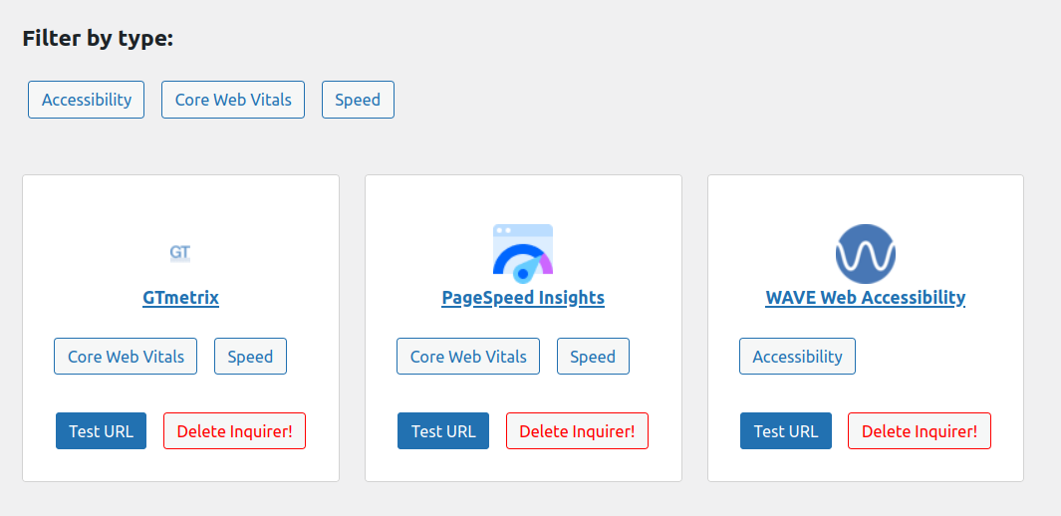Select Speed tag on PageSpeed Insights card

593,357
